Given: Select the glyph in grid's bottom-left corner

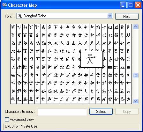Looking at the screenshot, I should [x=13, y=99].
